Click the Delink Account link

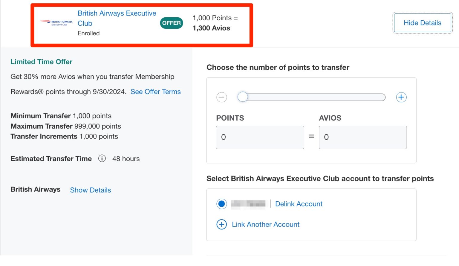coord(299,204)
